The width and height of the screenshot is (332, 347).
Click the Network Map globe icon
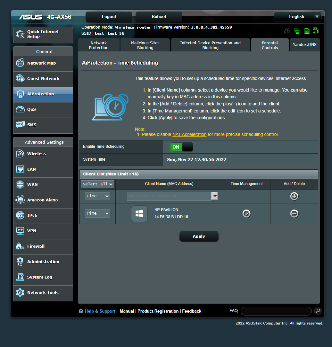point(20,63)
